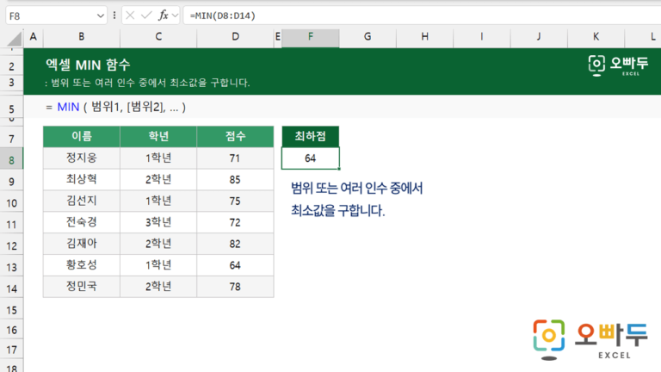This screenshot has width=661, height=372.
Task: Select column G header
Action: point(368,37)
